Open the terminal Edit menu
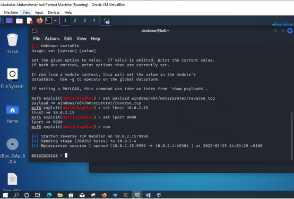 click(x=68, y=39)
